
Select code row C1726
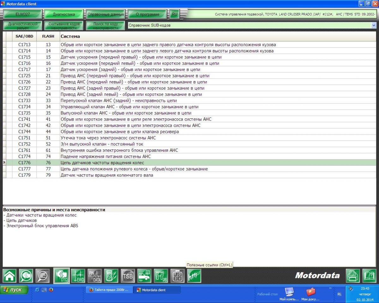tap(189, 82)
